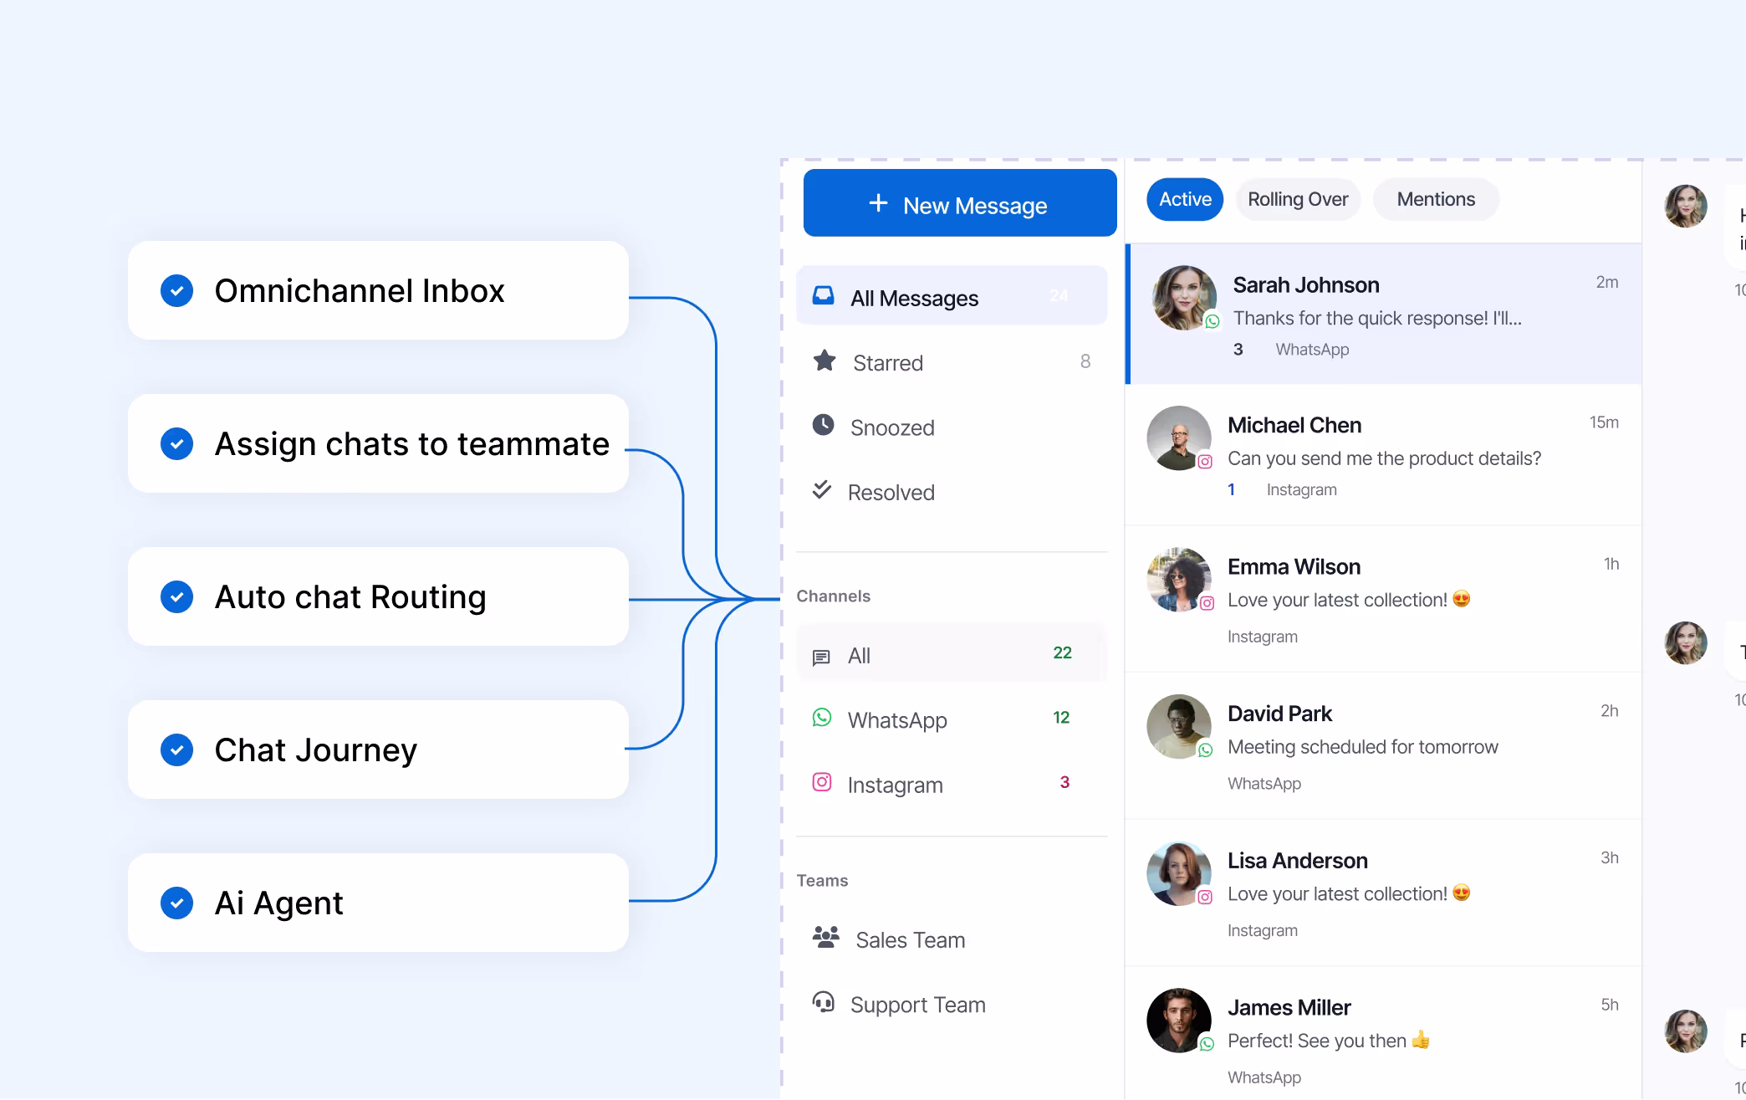Click the Support Team headset icon
This screenshot has width=1746, height=1100.
[x=824, y=1002]
